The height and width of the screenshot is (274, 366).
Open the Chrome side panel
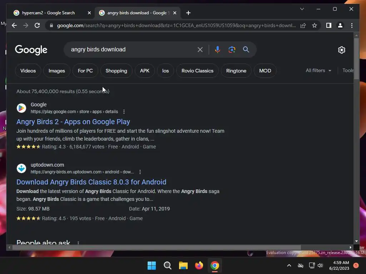click(x=329, y=25)
